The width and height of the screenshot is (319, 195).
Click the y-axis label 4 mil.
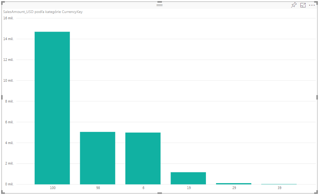point(9,143)
